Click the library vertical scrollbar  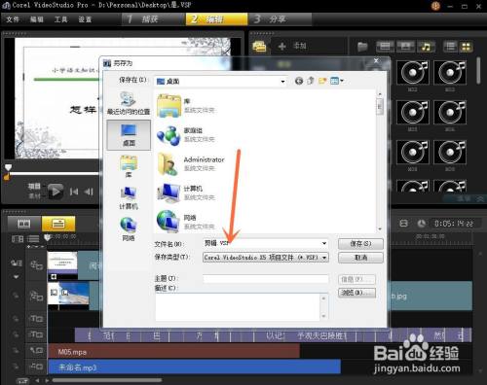[478, 71]
